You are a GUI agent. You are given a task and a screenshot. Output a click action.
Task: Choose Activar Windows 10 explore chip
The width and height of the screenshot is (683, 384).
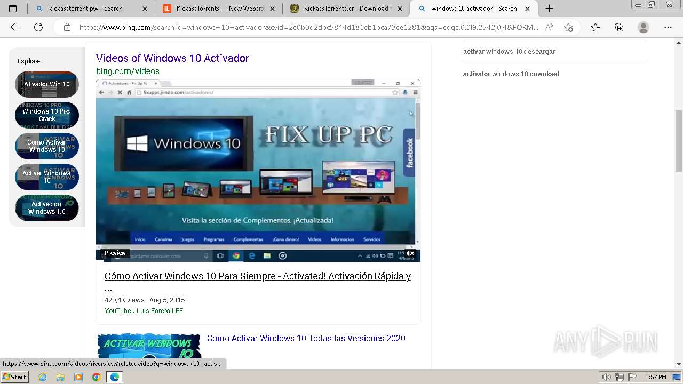[47, 177]
